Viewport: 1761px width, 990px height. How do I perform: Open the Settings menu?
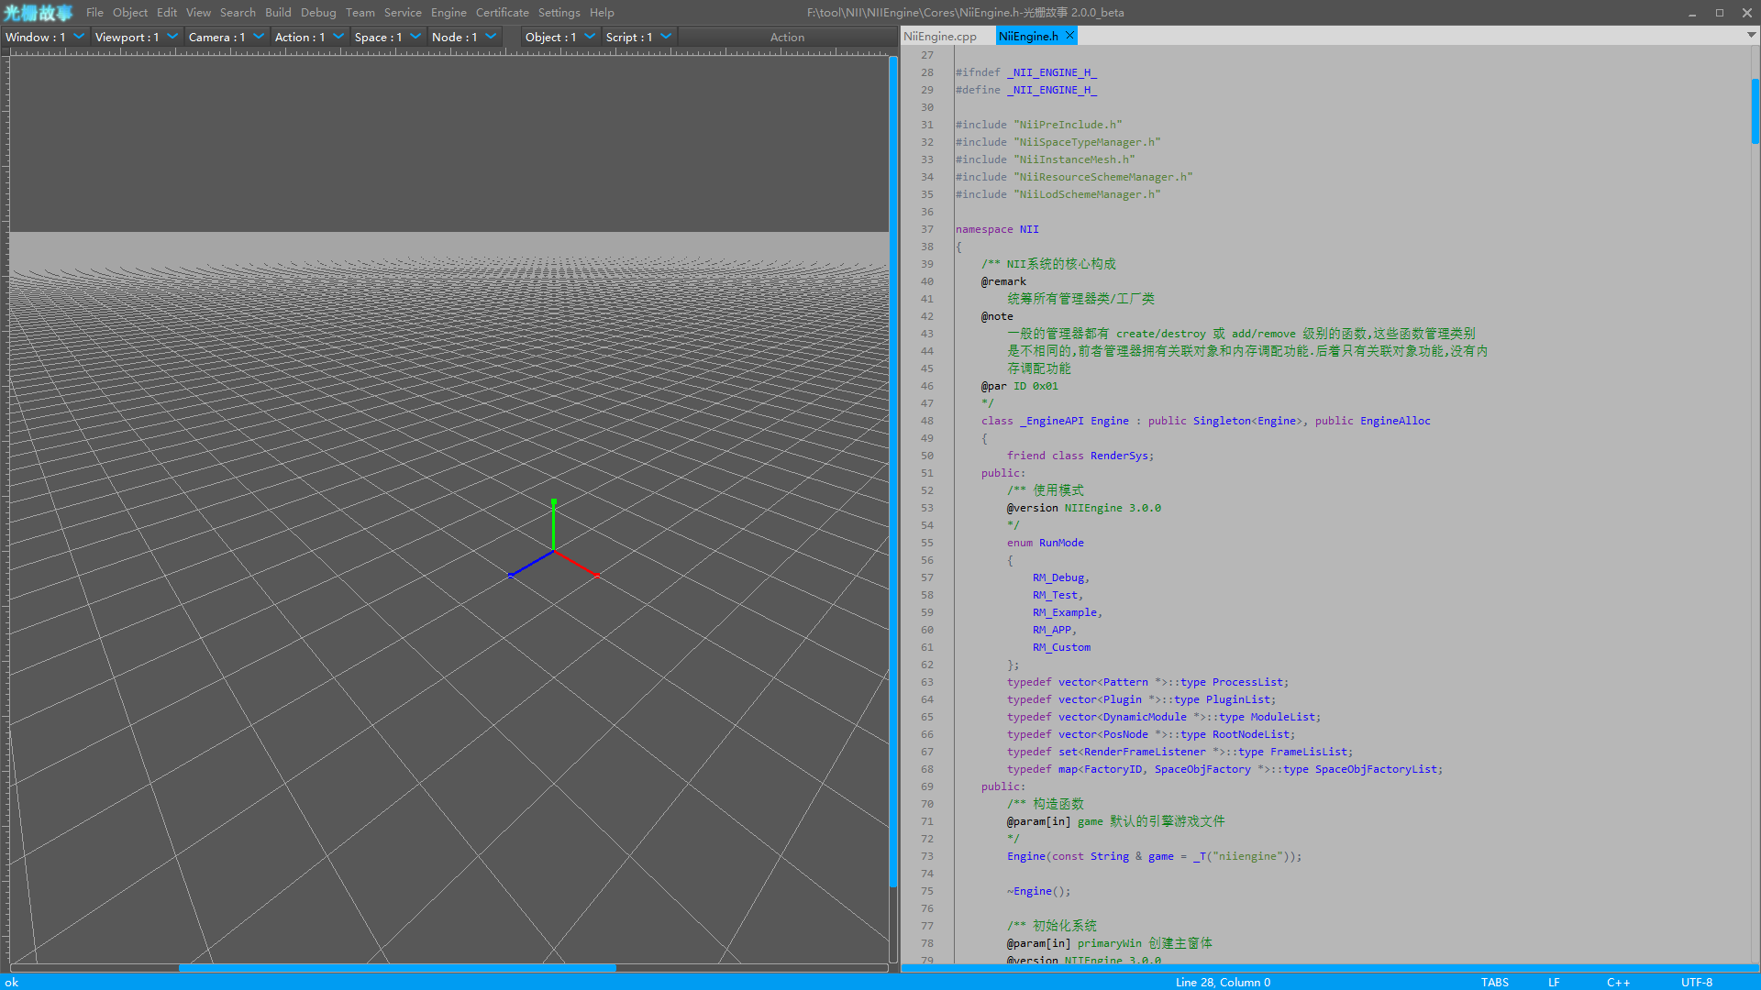[559, 12]
